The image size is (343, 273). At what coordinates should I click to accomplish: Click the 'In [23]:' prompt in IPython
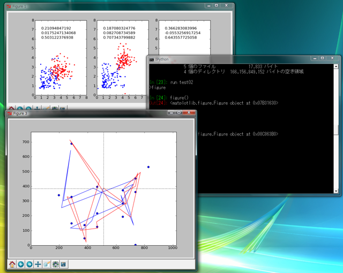pos(159,82)
